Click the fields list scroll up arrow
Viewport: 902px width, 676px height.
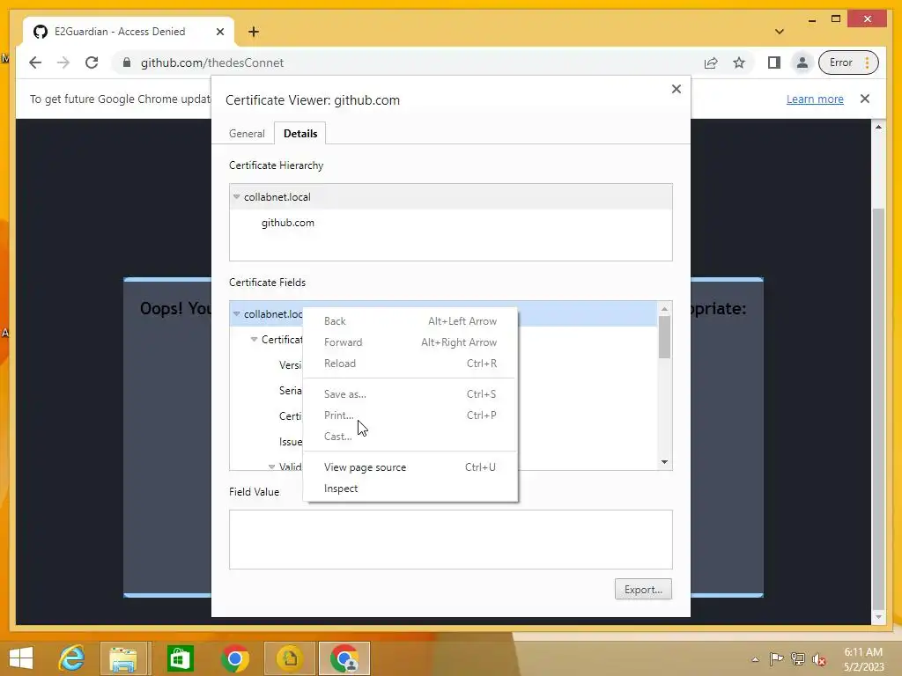[664, 309]
